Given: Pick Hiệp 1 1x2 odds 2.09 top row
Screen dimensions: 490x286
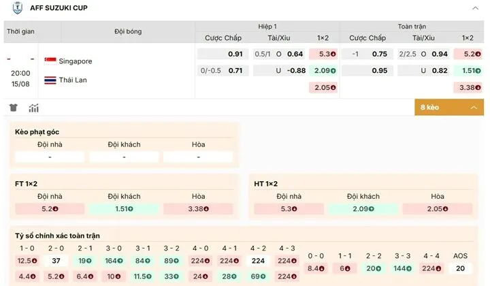Looking at the screenshot, I should (x=323, y=71).
